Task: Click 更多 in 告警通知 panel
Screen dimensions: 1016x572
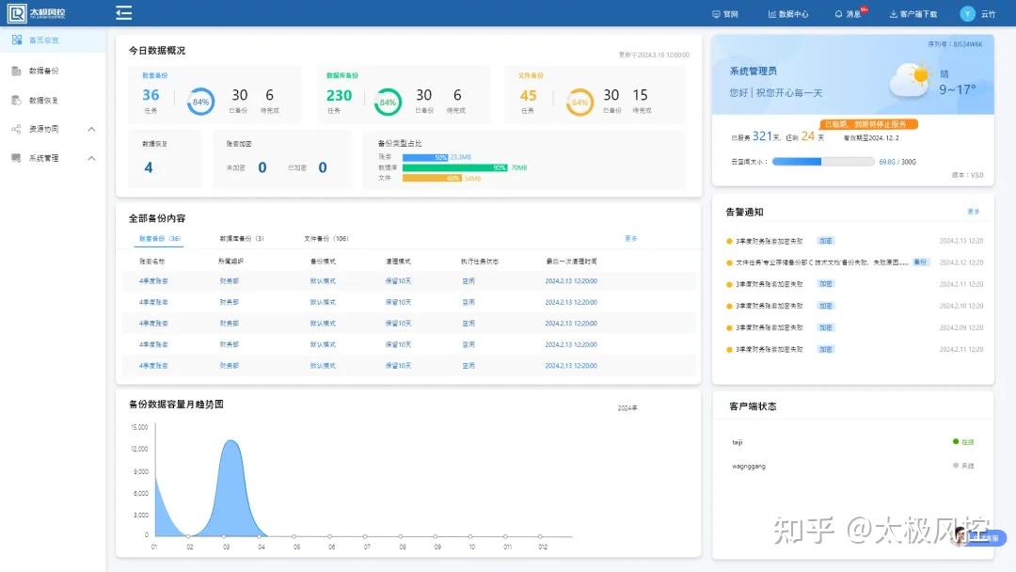Action: (x=974, y=212)
